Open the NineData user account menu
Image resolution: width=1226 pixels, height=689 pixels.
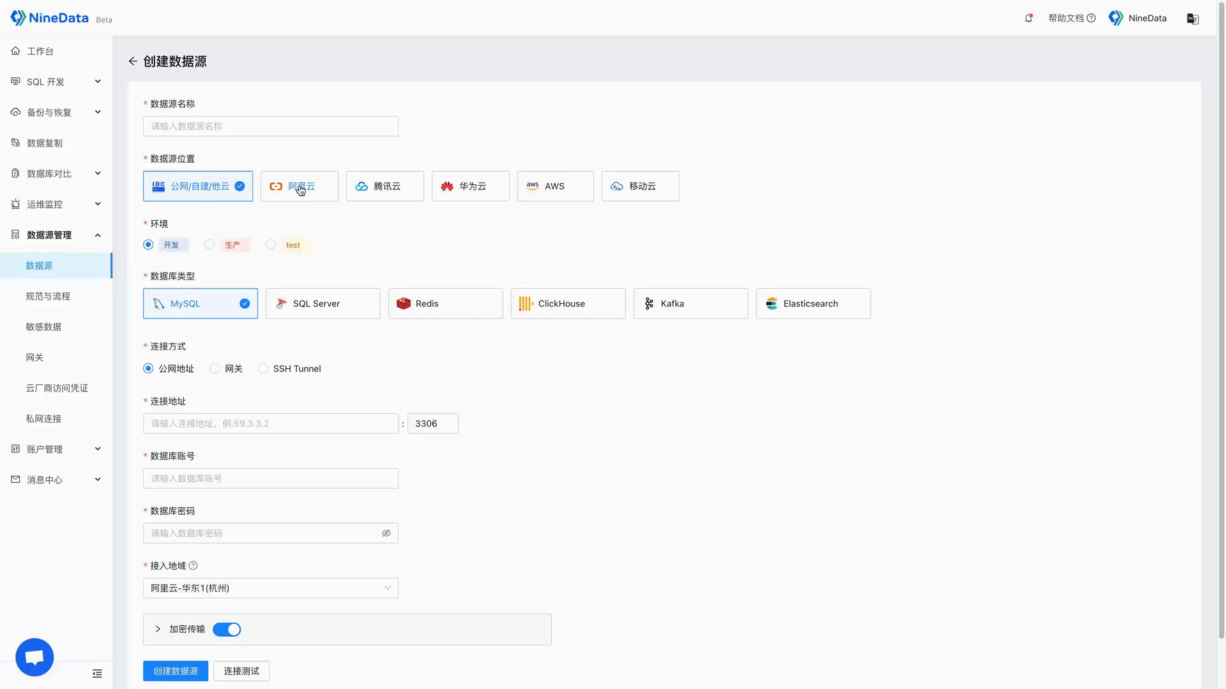1137,18
